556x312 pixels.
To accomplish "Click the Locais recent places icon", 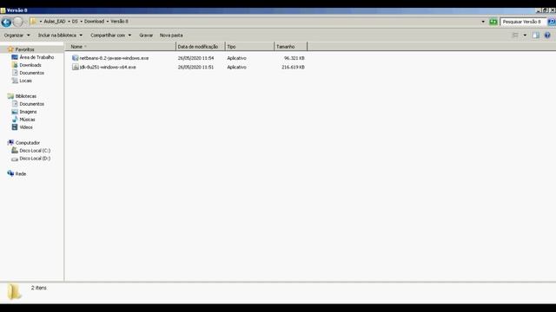I will [15, 81].
